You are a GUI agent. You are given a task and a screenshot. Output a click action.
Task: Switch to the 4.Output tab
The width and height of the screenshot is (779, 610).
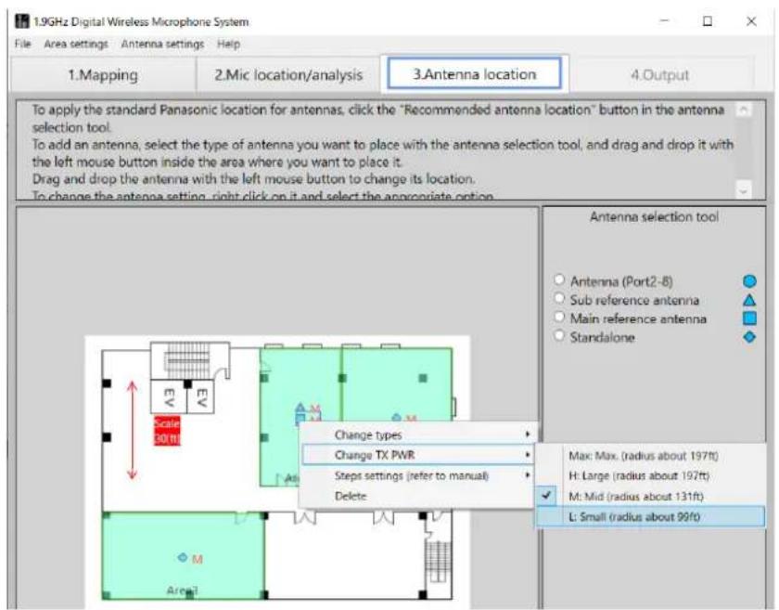click(659, 74)
